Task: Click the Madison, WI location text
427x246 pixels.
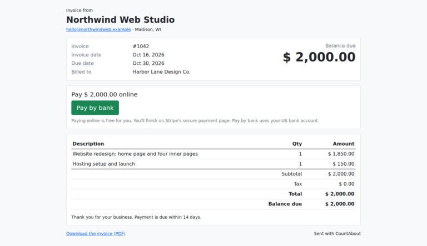Action: point(148,29)
